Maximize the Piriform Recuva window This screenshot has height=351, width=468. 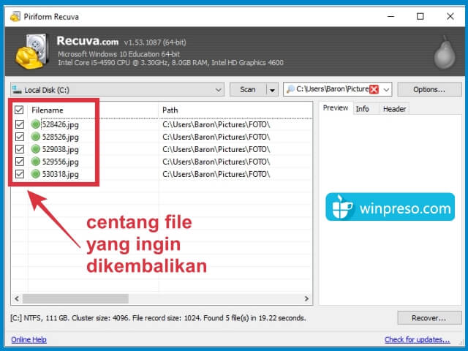click(420, 16)
